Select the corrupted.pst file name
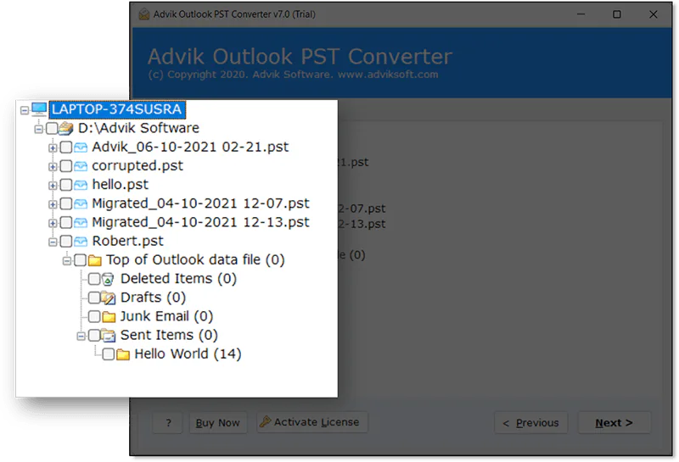The height and width of the screenshot is (462, 679). pyautogui.click(x=137, y=166)
